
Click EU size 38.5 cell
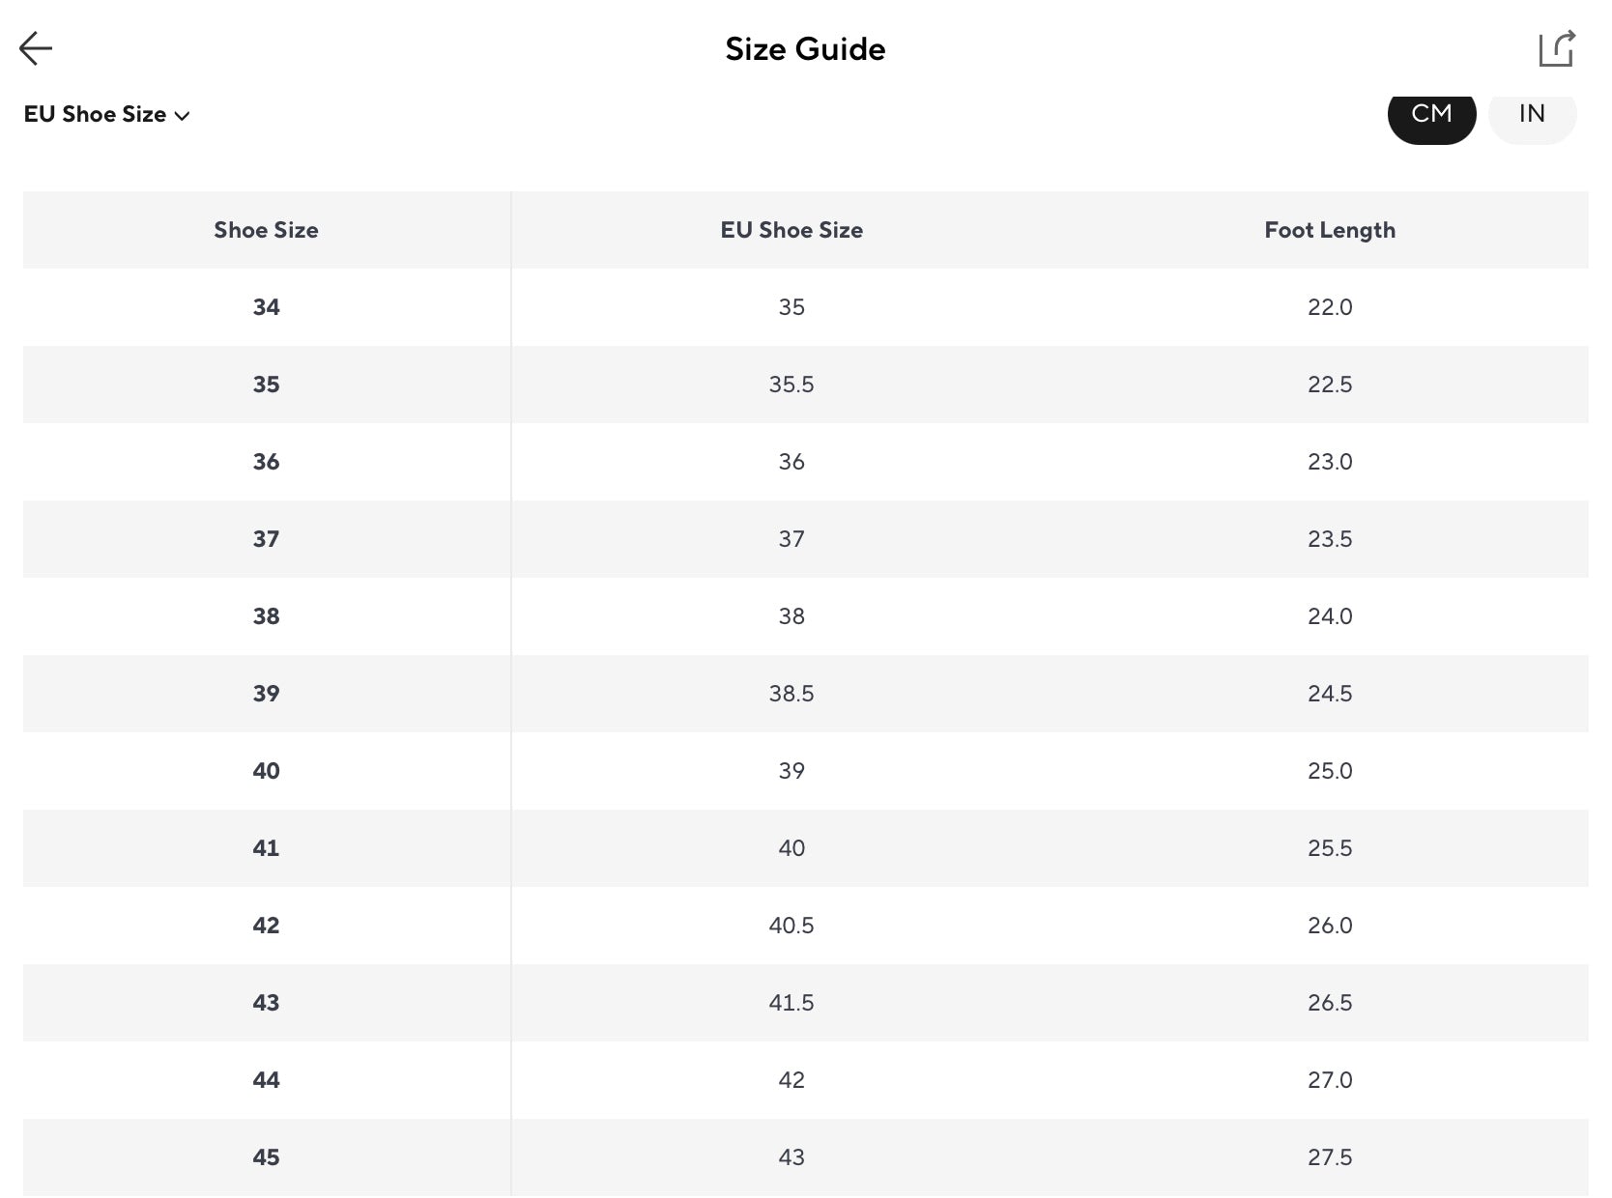(x=792, y=694)
